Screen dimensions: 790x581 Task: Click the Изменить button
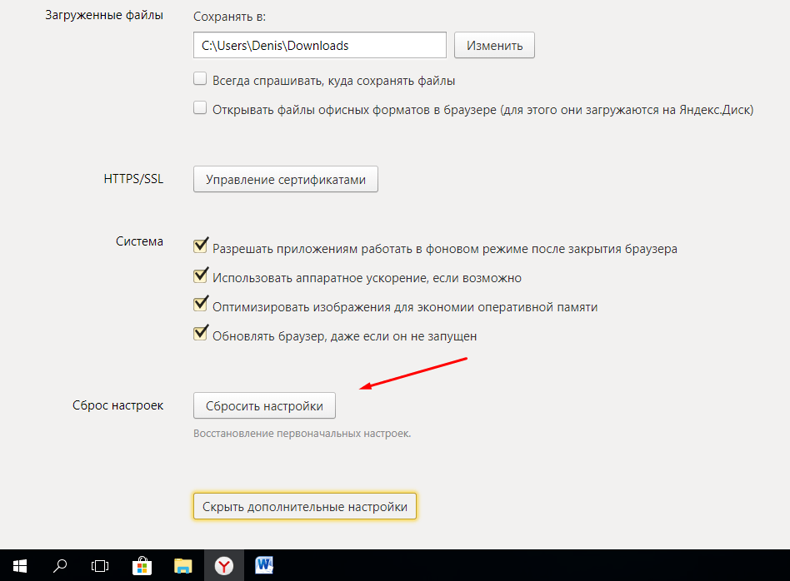[x=494, y=45]
